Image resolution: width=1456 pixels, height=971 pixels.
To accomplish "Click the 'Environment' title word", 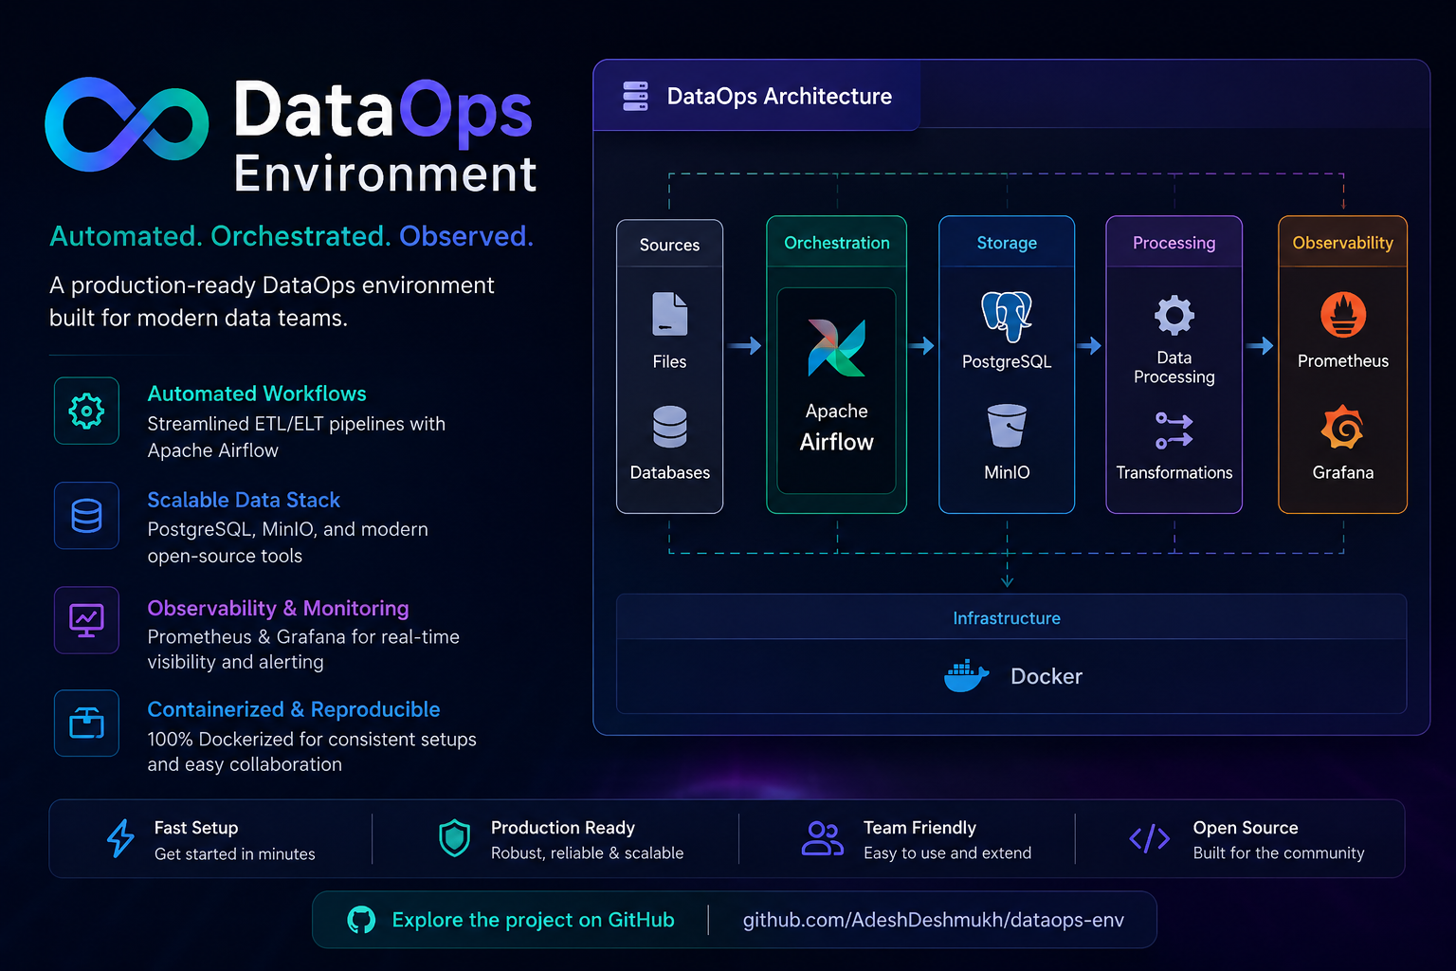I will click(385, 174).
